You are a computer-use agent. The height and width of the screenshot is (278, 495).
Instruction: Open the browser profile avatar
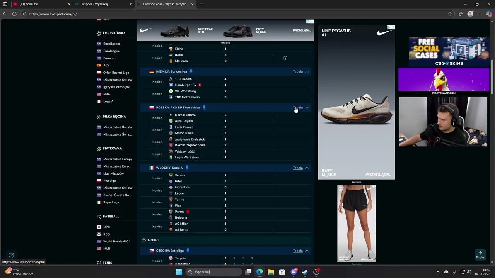tap(470, 14)
